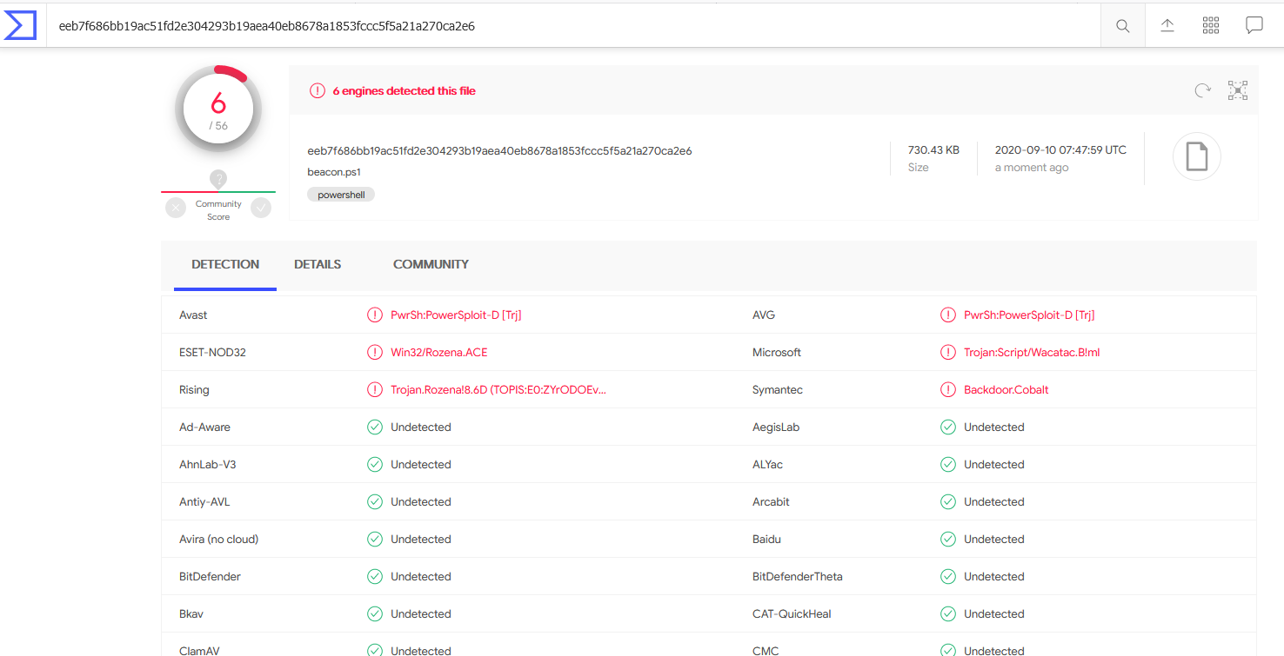The height and width of the screenshot is (656, 1284).
Task: Click Ad-Aware undetected check icon
Action: coord(375,427)
